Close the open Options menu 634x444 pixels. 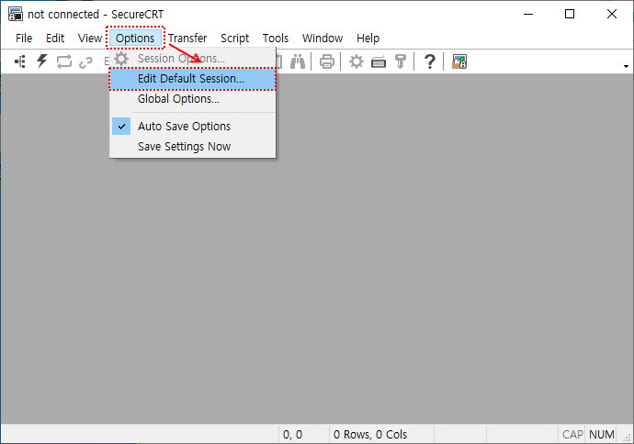[x=135, y=38]
